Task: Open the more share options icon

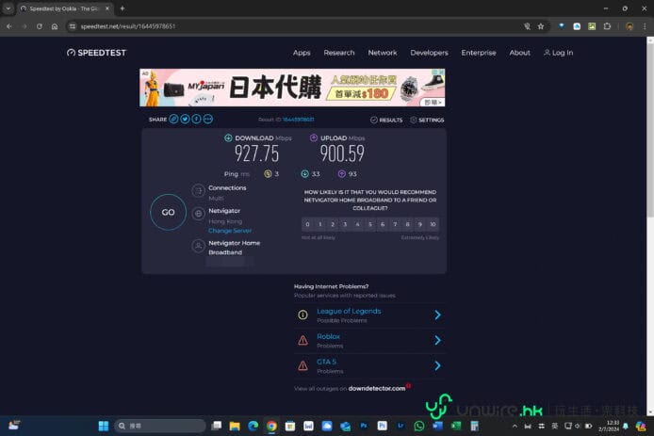Action: tap(207, 120)
